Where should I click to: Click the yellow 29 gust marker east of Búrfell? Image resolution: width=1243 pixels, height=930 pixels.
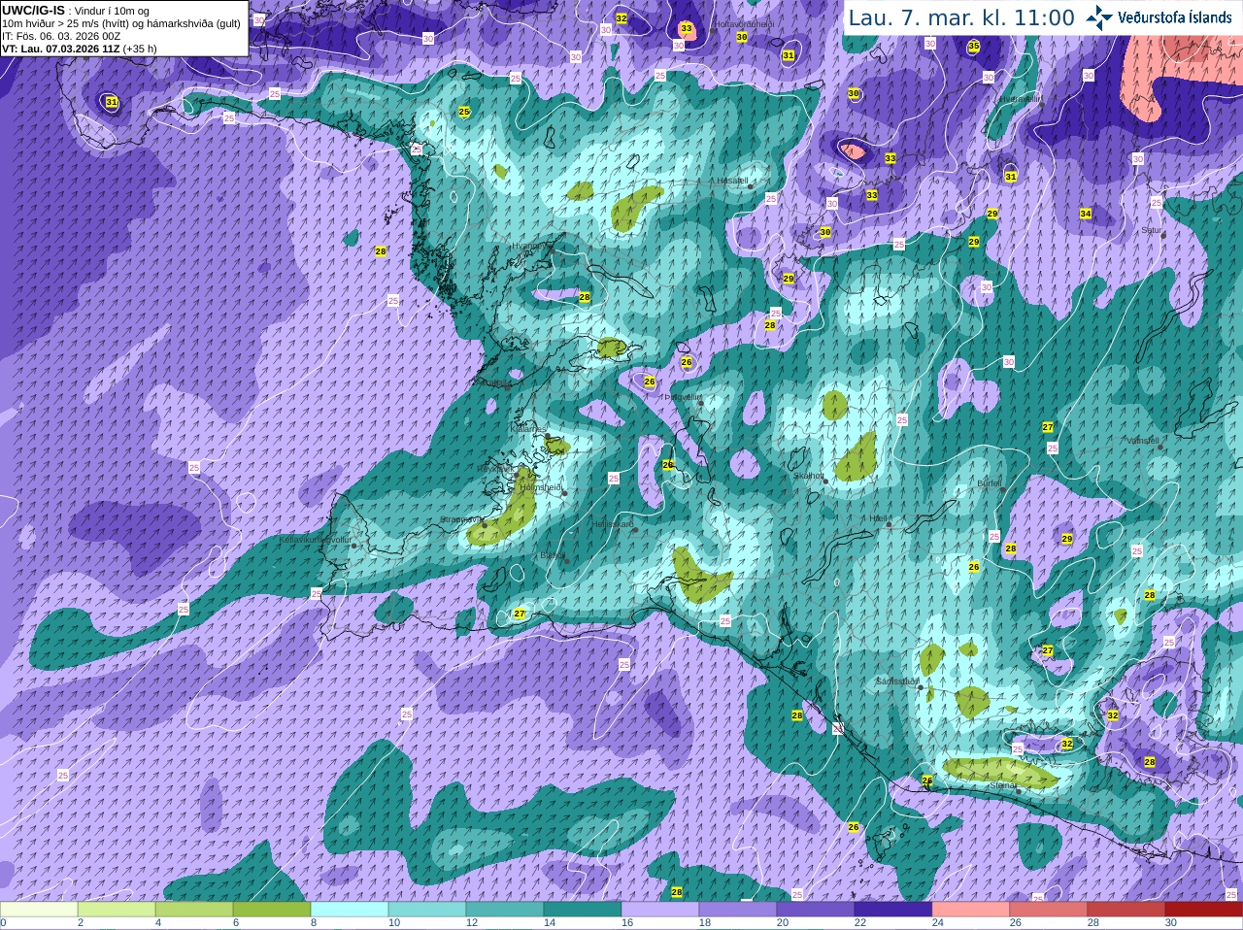click(x=1067, y=539)
